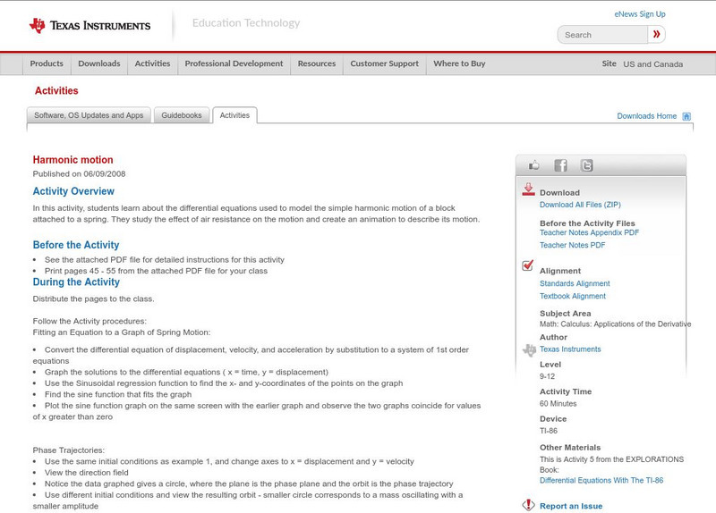Click Download All Files (ZIP) link
Image resolution: width=716 pixels, height=513 pixels.
pyautogui.click(x=580, y=205)
